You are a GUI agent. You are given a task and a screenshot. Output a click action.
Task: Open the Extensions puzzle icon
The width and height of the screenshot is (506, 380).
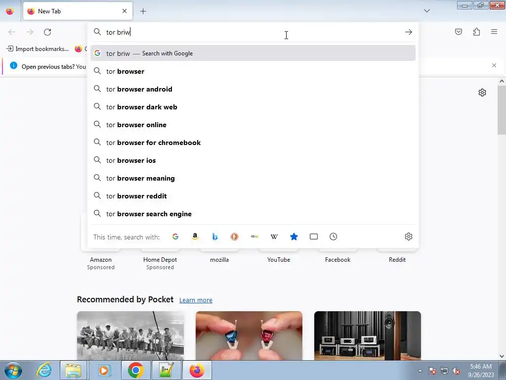click(x=476, y=32)
